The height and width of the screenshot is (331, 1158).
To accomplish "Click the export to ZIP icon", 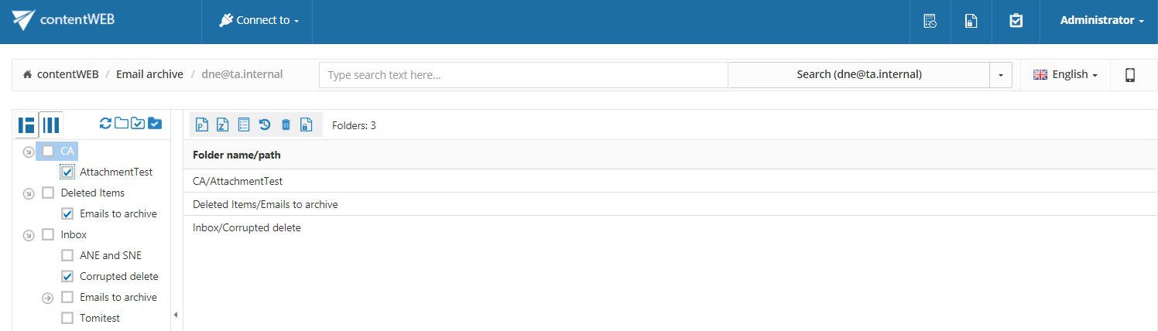I will 223,125.
